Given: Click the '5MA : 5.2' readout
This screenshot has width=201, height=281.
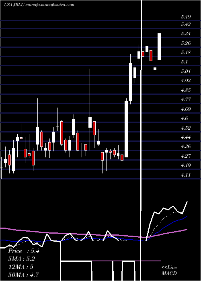Looking at the screenshot, I should click(x=21, y=259).
